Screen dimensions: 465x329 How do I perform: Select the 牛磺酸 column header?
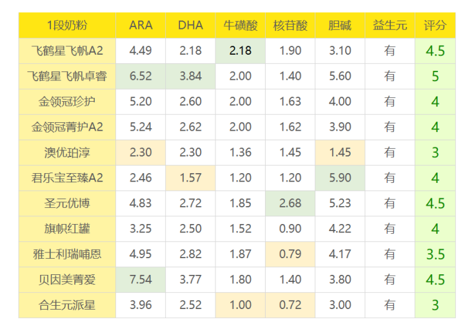[x=241, y=26]
